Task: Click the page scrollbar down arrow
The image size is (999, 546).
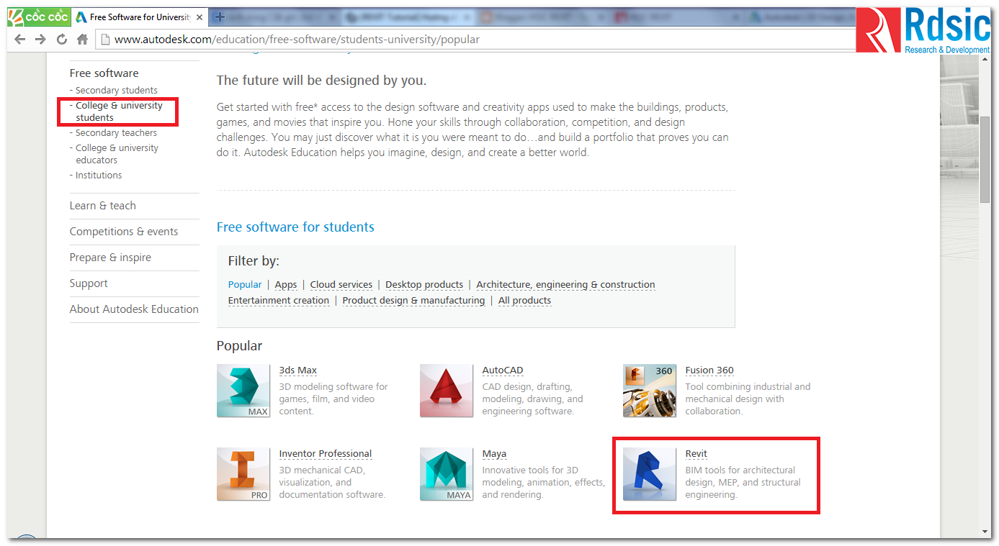Action: click(x=985, y=532)
